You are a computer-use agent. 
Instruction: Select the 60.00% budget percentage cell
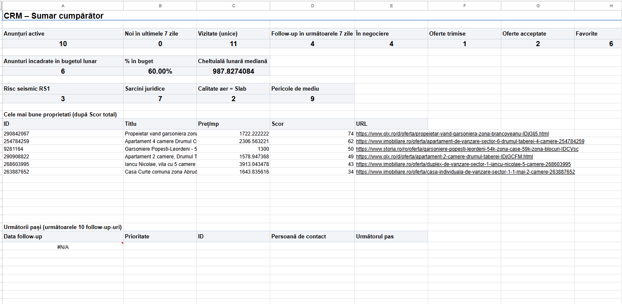coord(160,72)
